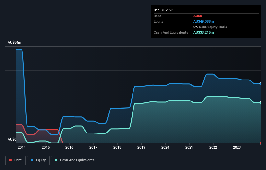Toggle the Equity series in legend
266x170 pixels.
38,160
